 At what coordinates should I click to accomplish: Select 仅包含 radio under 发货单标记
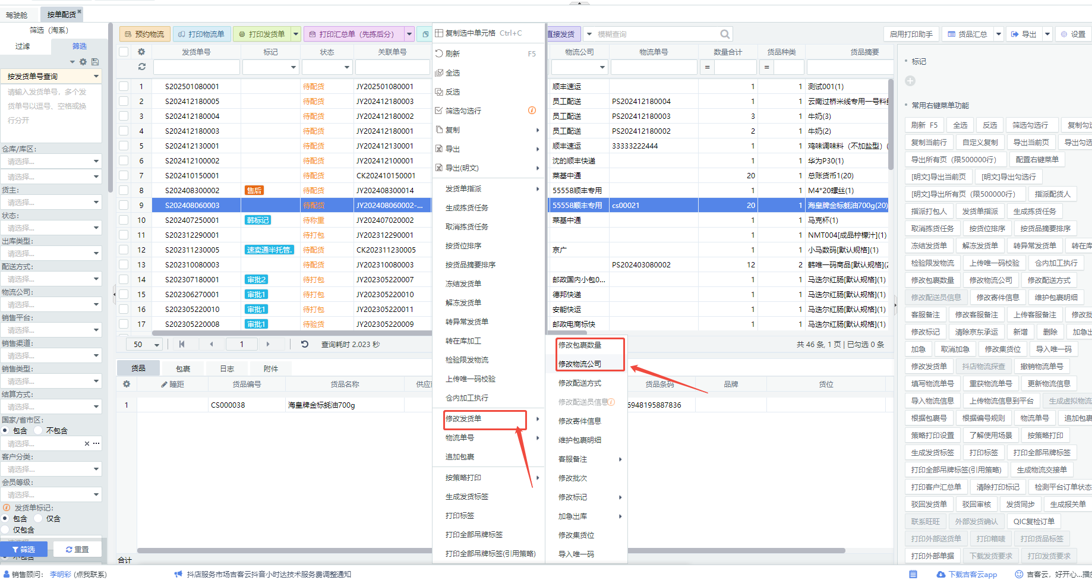[6, 529]
